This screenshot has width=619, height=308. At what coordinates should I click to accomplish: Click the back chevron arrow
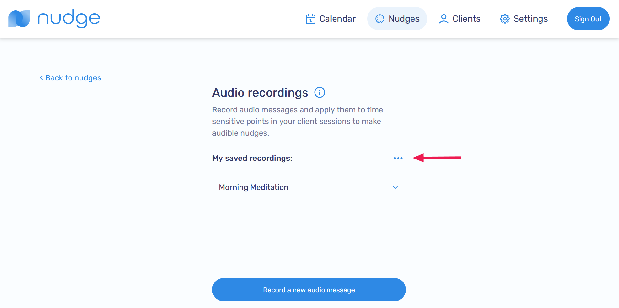[x=41, y=78]
